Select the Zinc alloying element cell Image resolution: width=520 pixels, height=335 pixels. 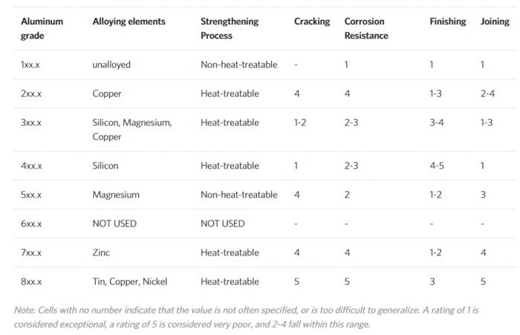(x=101, y=253)
